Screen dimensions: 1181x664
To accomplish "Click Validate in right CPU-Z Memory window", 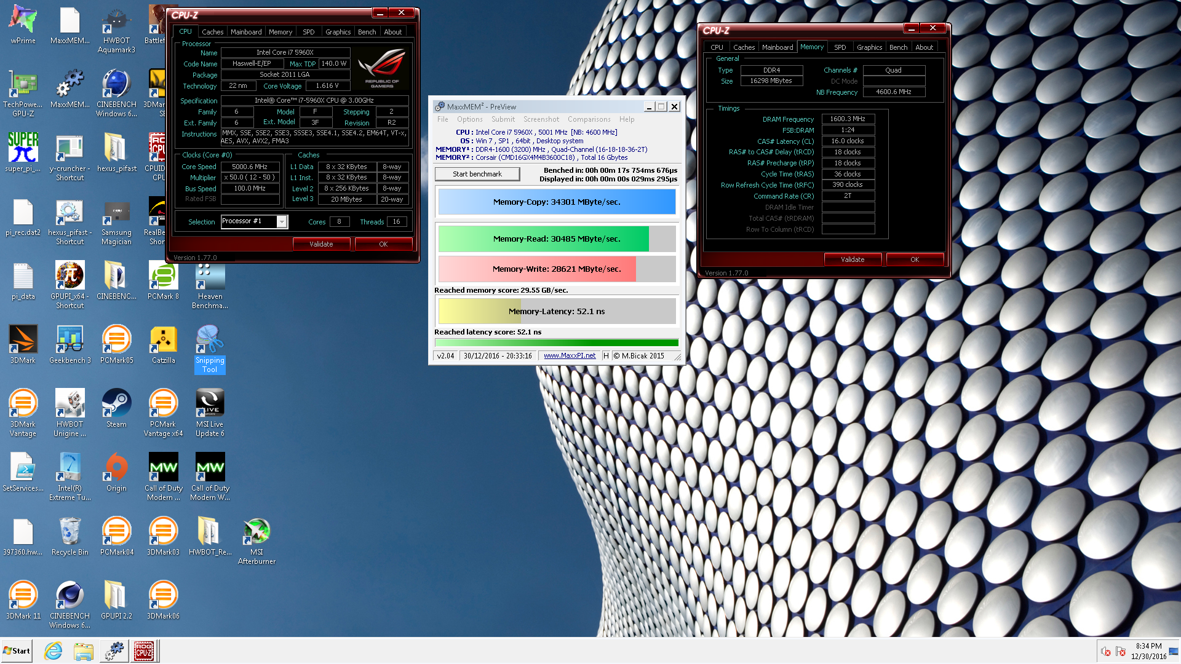I will click(853, 259).
